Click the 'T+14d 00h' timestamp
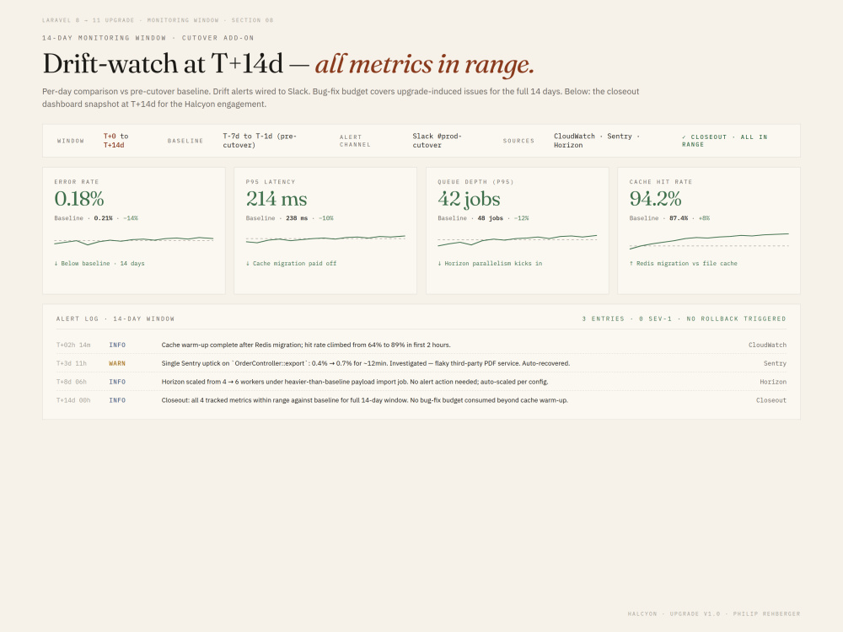Screen dimensions: 843x632 (73, 400)
